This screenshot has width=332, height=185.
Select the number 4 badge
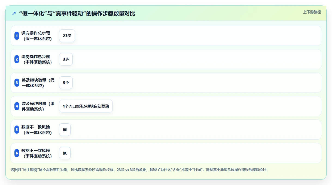tap(17, 106)
